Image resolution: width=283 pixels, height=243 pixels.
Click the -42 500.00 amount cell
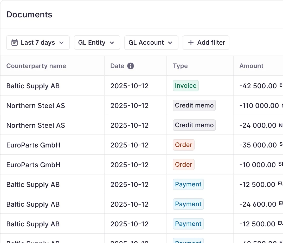(258, 86)
